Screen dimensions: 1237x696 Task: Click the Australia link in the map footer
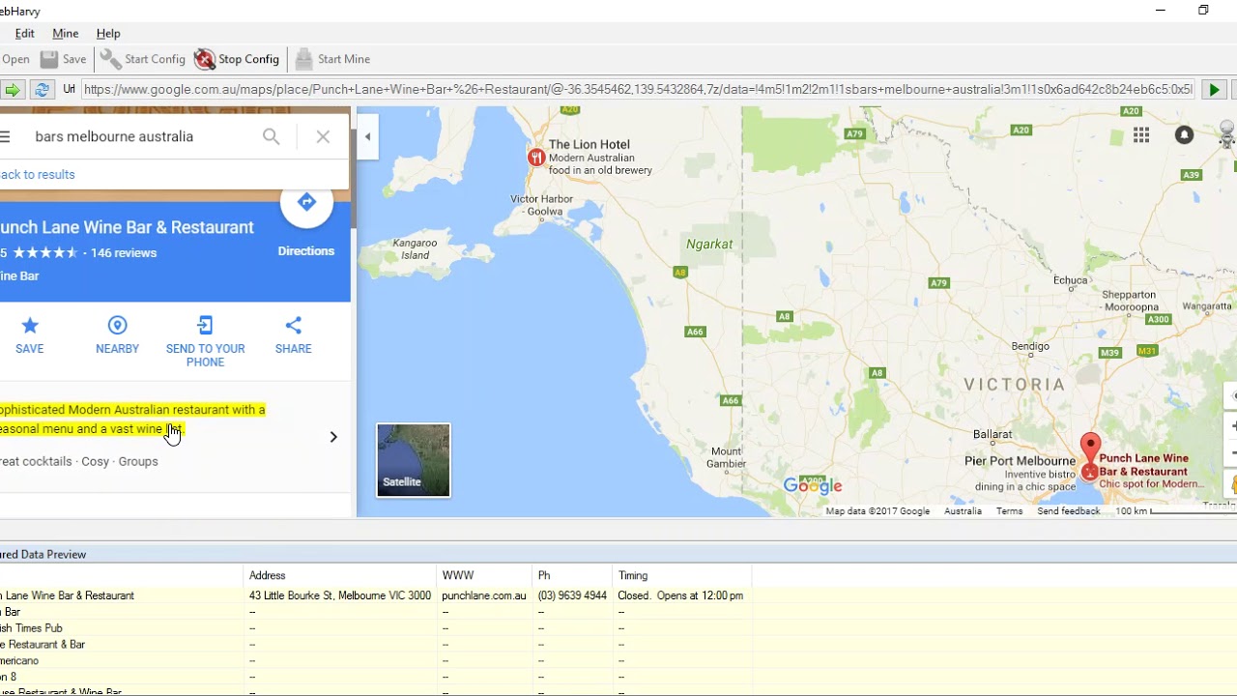pyautogui.click(x=963, y=511)
